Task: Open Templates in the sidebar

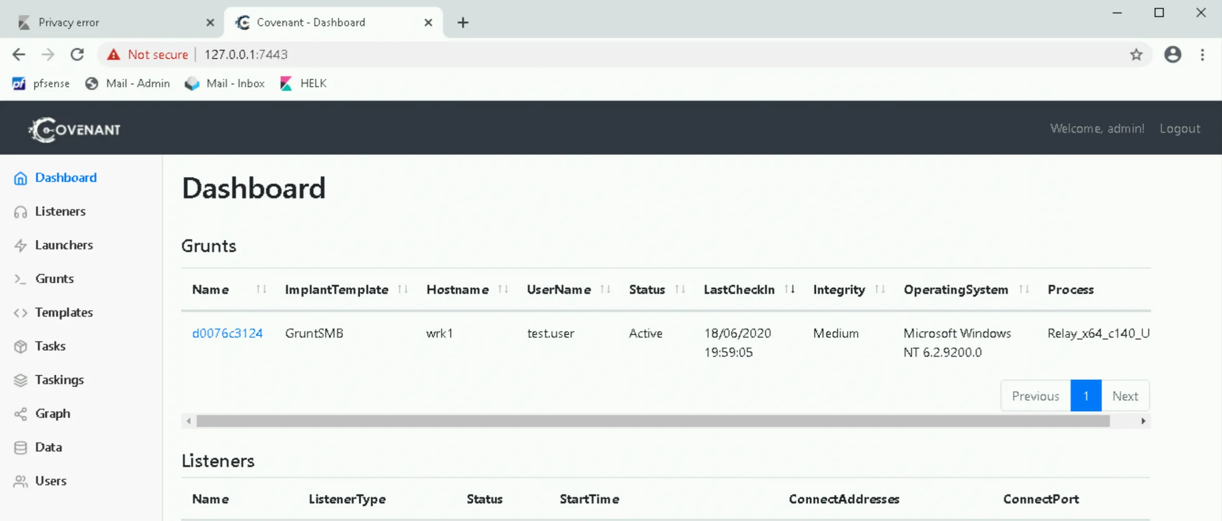Action: point(64,312)
